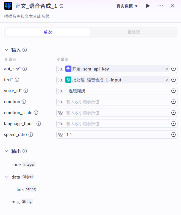Click the info icon next to api_key
Image resolution: width=181 pixels, height=215 pixels.
pos(25,69)
